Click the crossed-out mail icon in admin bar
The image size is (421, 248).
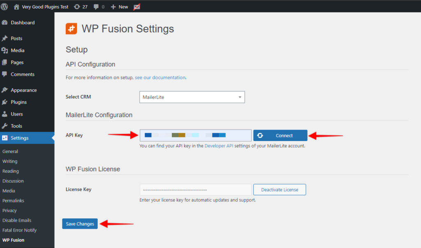[136, 7]
